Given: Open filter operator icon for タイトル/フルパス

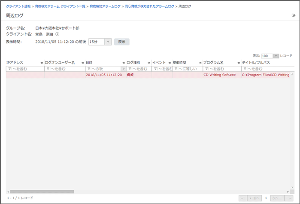Looking at the screenshot, I should [x=245, y=69].
